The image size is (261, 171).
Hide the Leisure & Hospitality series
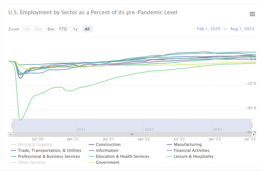[x=193, y=156]
